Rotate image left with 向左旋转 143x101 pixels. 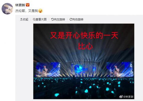pyautogui.click(x=58, y=19)
